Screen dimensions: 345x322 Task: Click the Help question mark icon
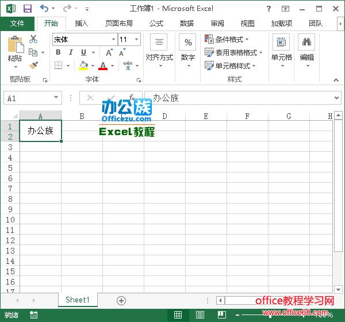269,9
